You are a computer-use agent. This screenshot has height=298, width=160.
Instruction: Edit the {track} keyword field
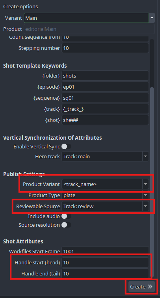(x=105, y=109)
